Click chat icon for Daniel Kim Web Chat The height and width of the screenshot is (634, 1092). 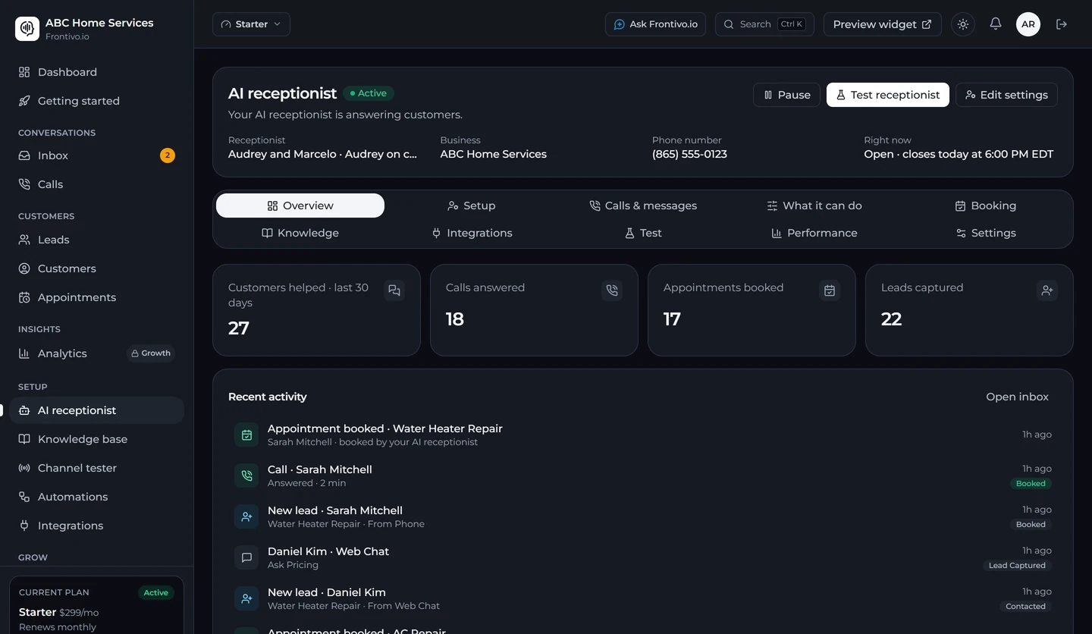(x=246, y=557)
